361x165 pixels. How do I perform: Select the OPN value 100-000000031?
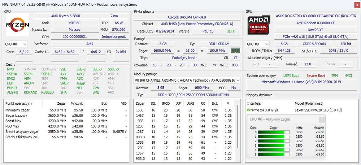point(74,36)
